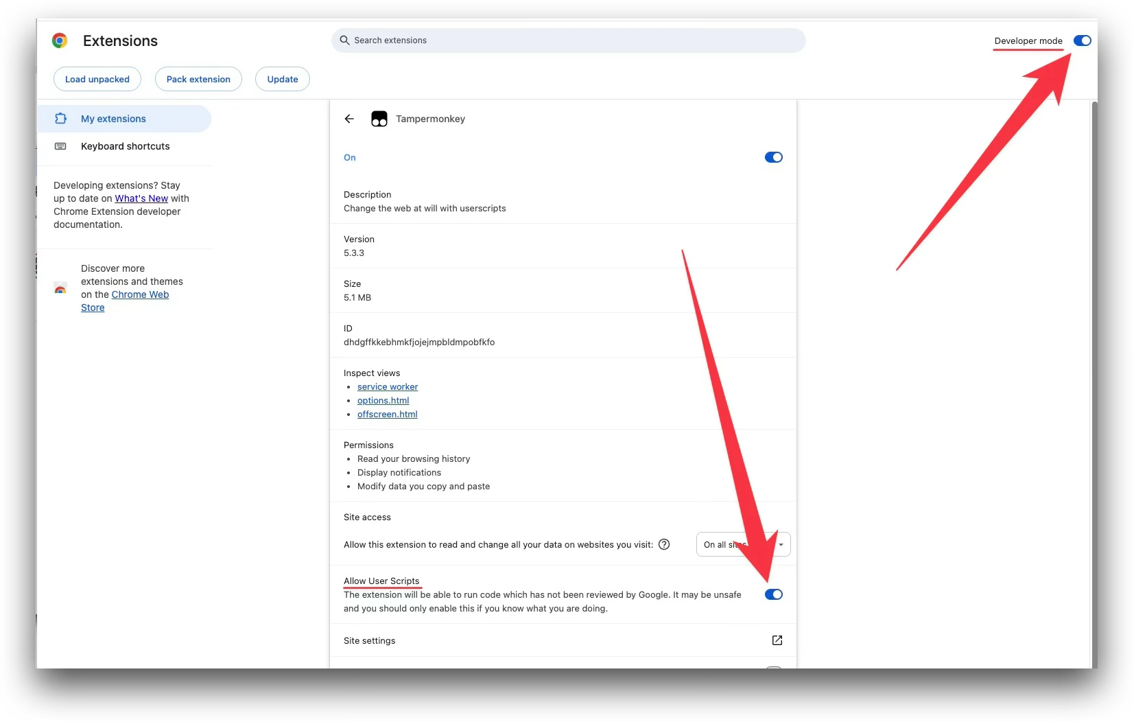Screen dimensions: 1134x722
Task: Click the Allow User Scripts label
Action: pyautogui.click(x=381, y=581)
